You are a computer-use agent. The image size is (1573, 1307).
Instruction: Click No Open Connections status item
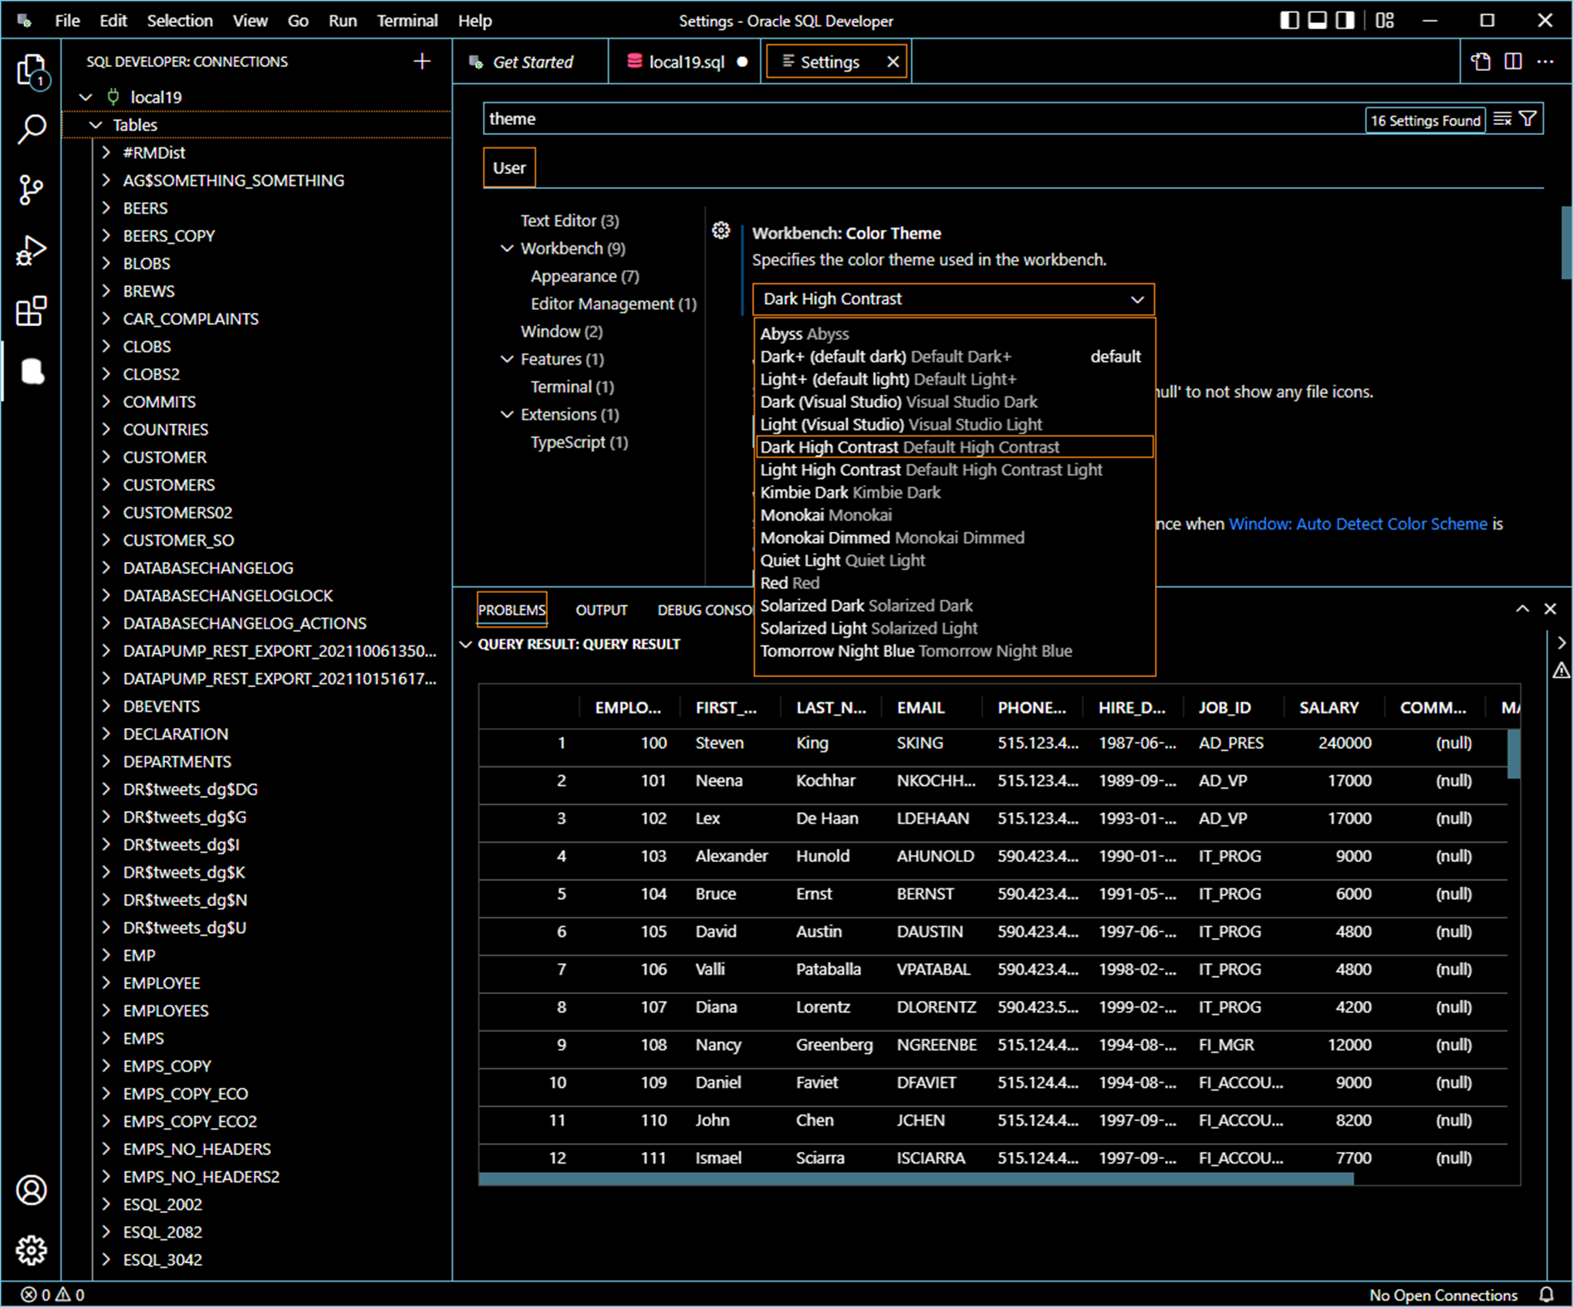coord(1443,1295)
